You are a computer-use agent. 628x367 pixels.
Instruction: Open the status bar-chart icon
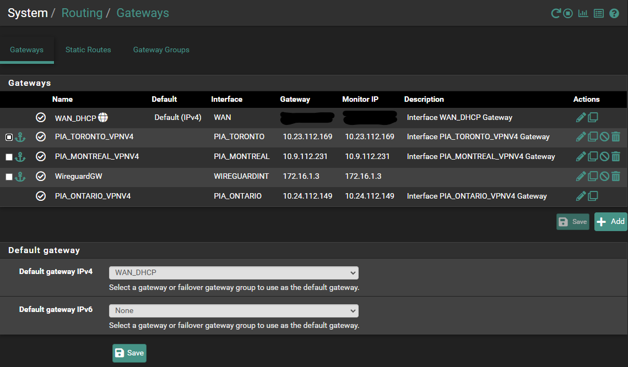click(x=583, y=14)
